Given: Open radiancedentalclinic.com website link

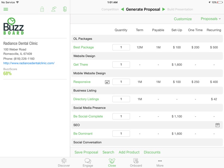Looking at the screenshot, I should click(x=29, y=63).
